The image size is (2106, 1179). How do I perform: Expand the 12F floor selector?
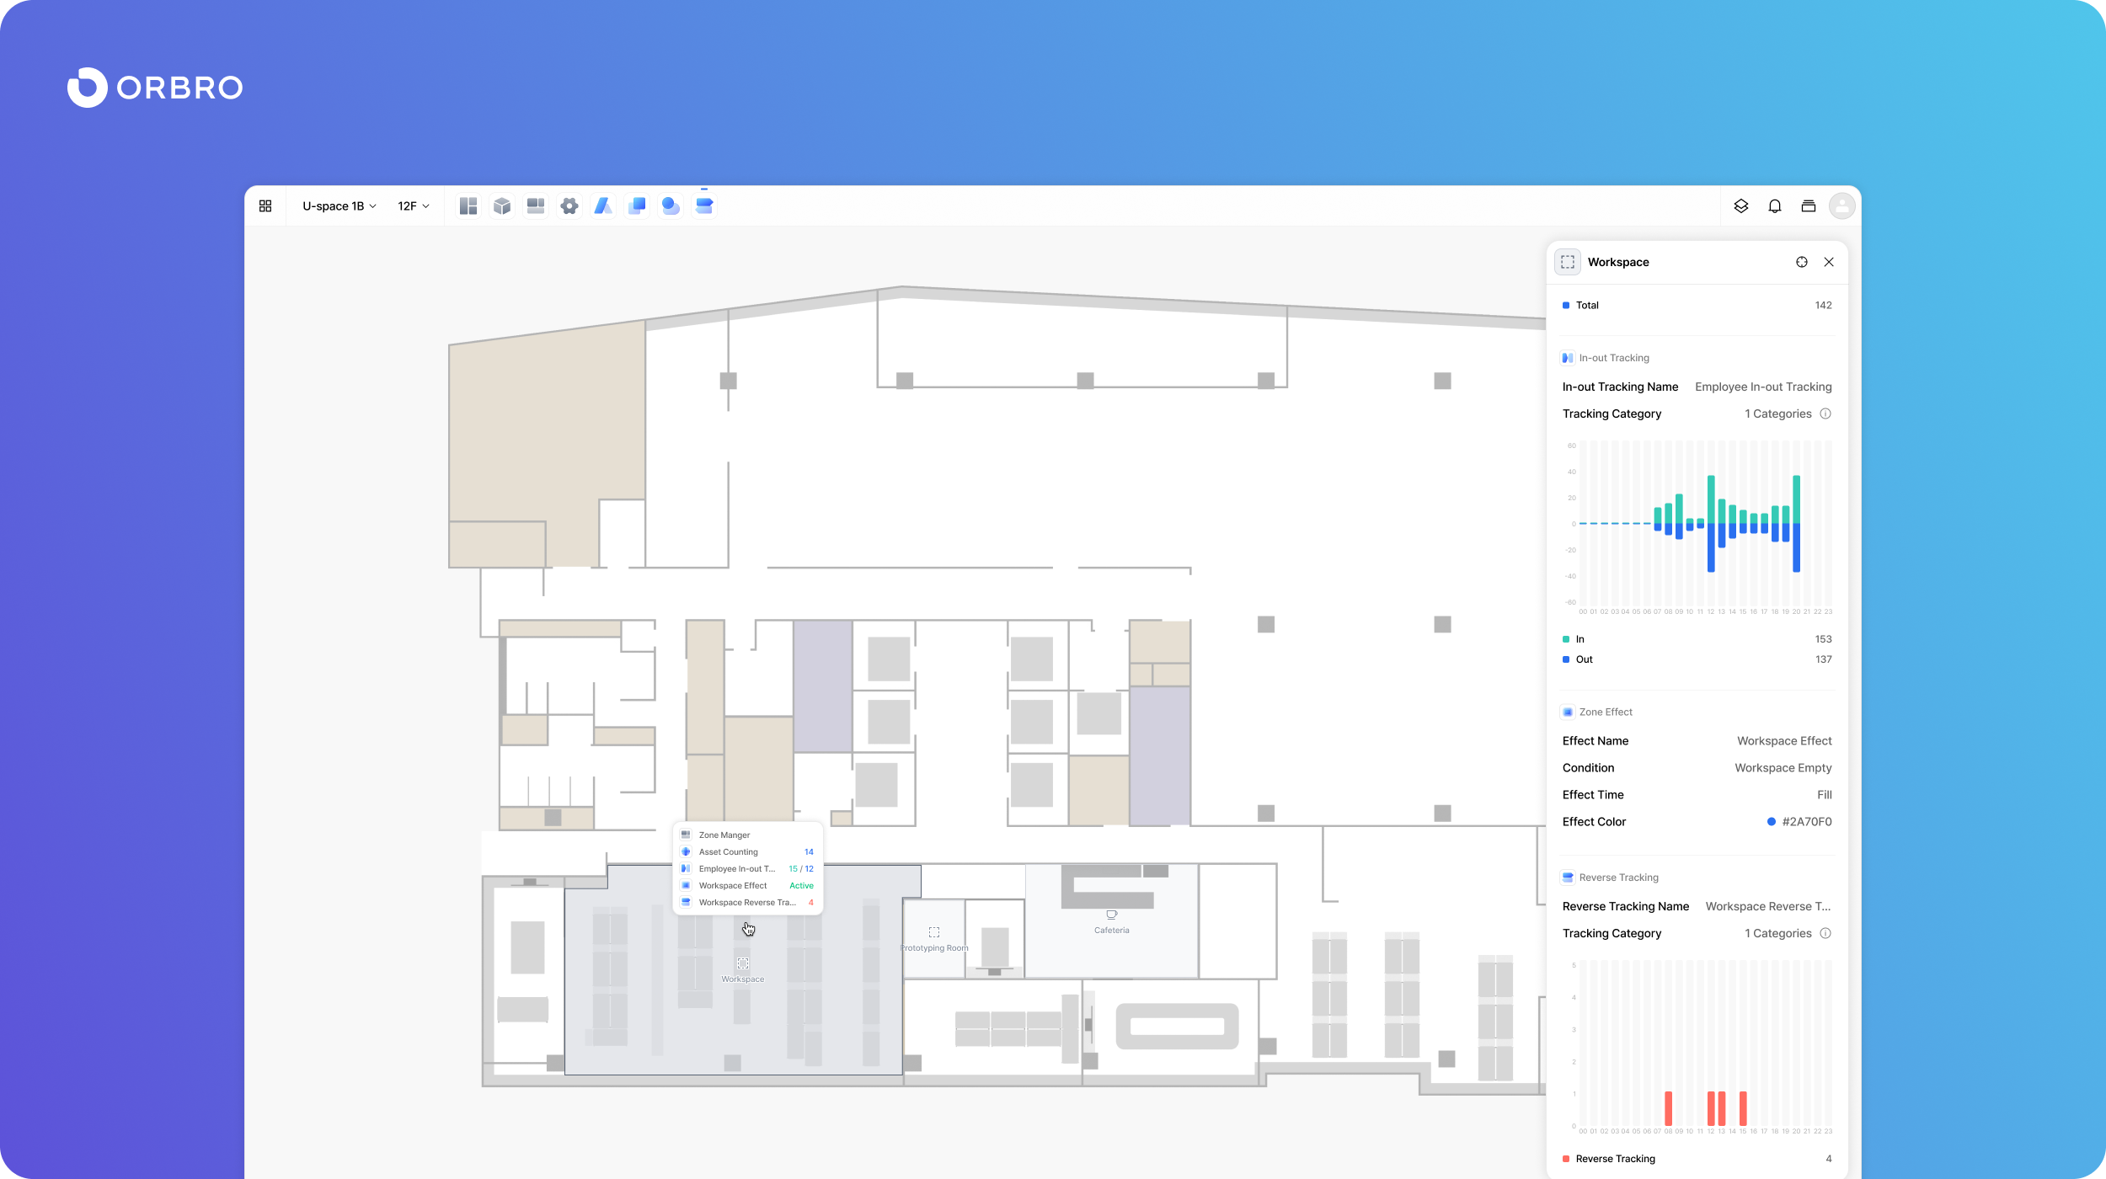[x=414, y=205]
